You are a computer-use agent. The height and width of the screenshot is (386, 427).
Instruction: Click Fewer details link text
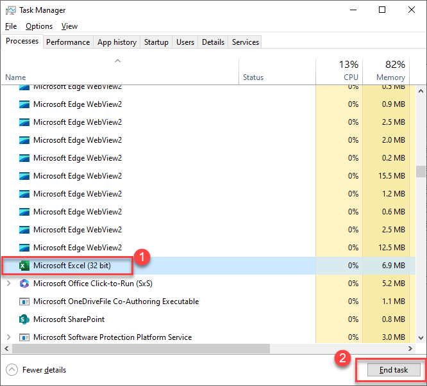pos(44,370)
